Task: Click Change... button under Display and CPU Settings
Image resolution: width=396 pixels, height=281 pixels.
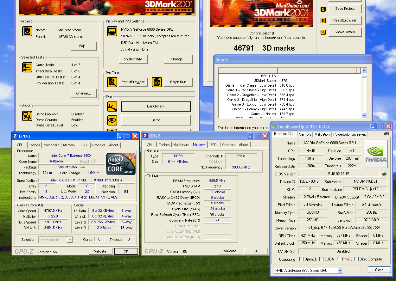Action: pos(178,59)
